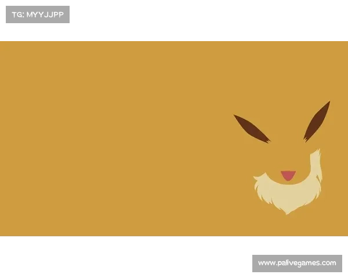Click the TG: prefix in top badge
The image size is (348, 278).
(x=18, y=14)
